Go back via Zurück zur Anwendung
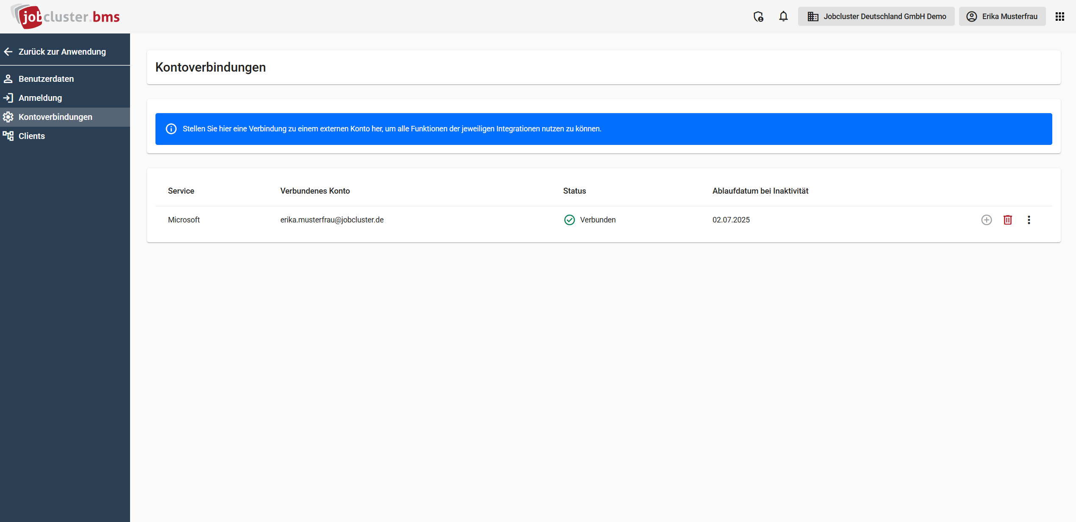 pos(65,52)
